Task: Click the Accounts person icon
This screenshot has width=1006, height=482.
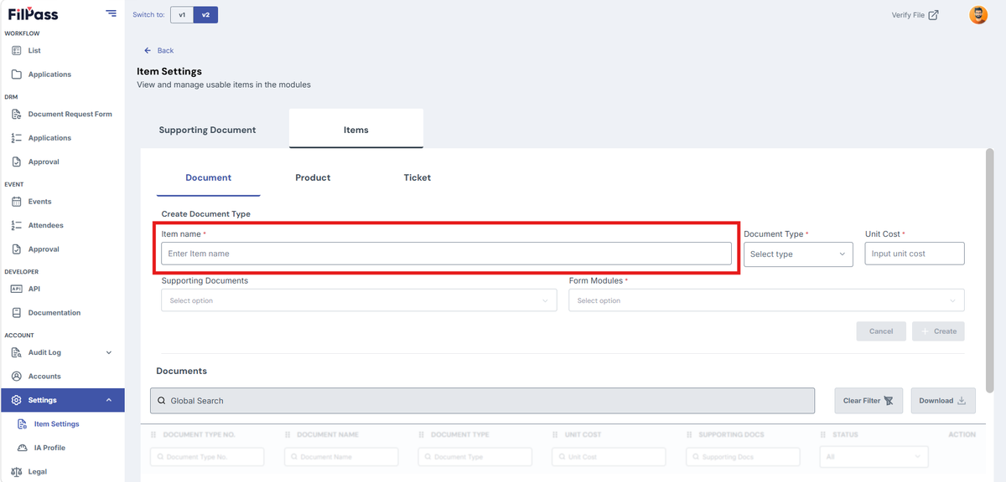Action: click(16, 377)
